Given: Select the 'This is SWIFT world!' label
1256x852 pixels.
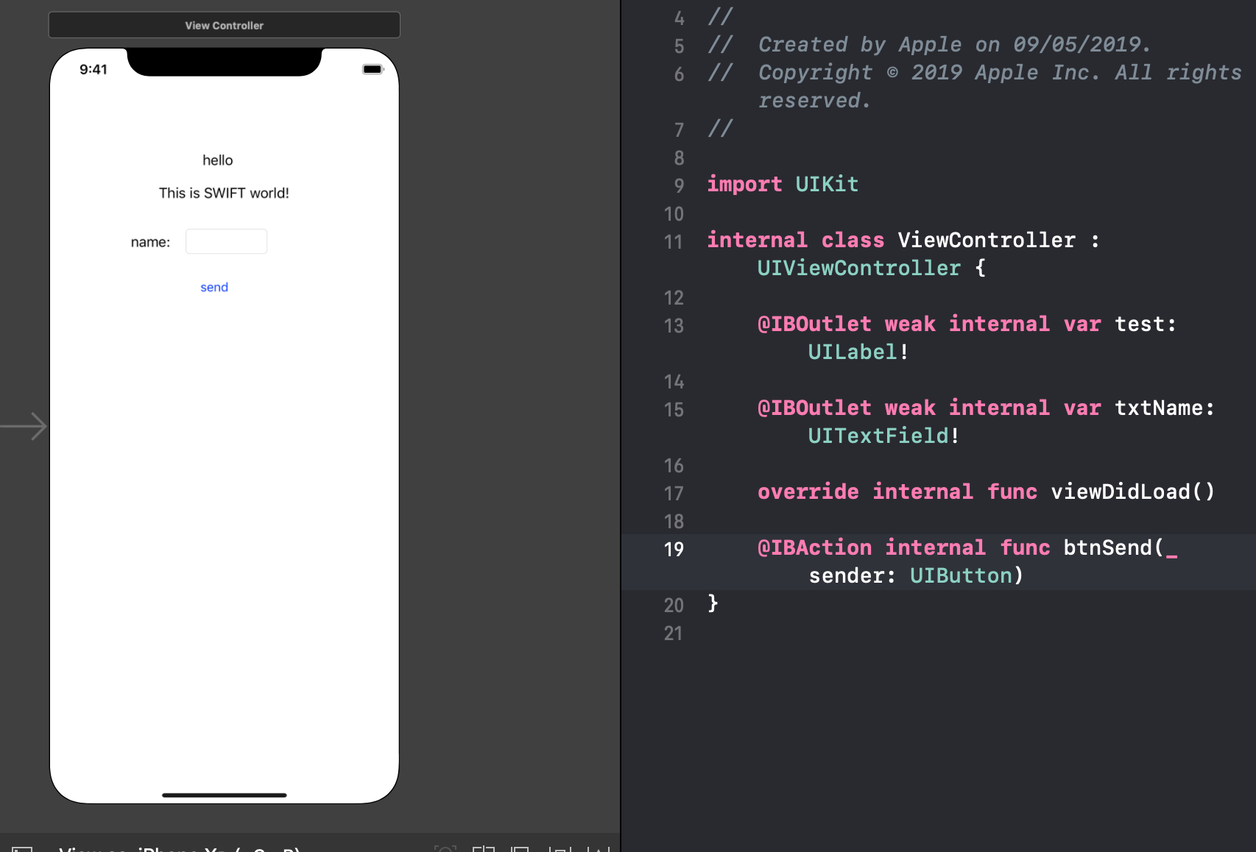Looking at the screenshot, I should click(x=224, y=193).
